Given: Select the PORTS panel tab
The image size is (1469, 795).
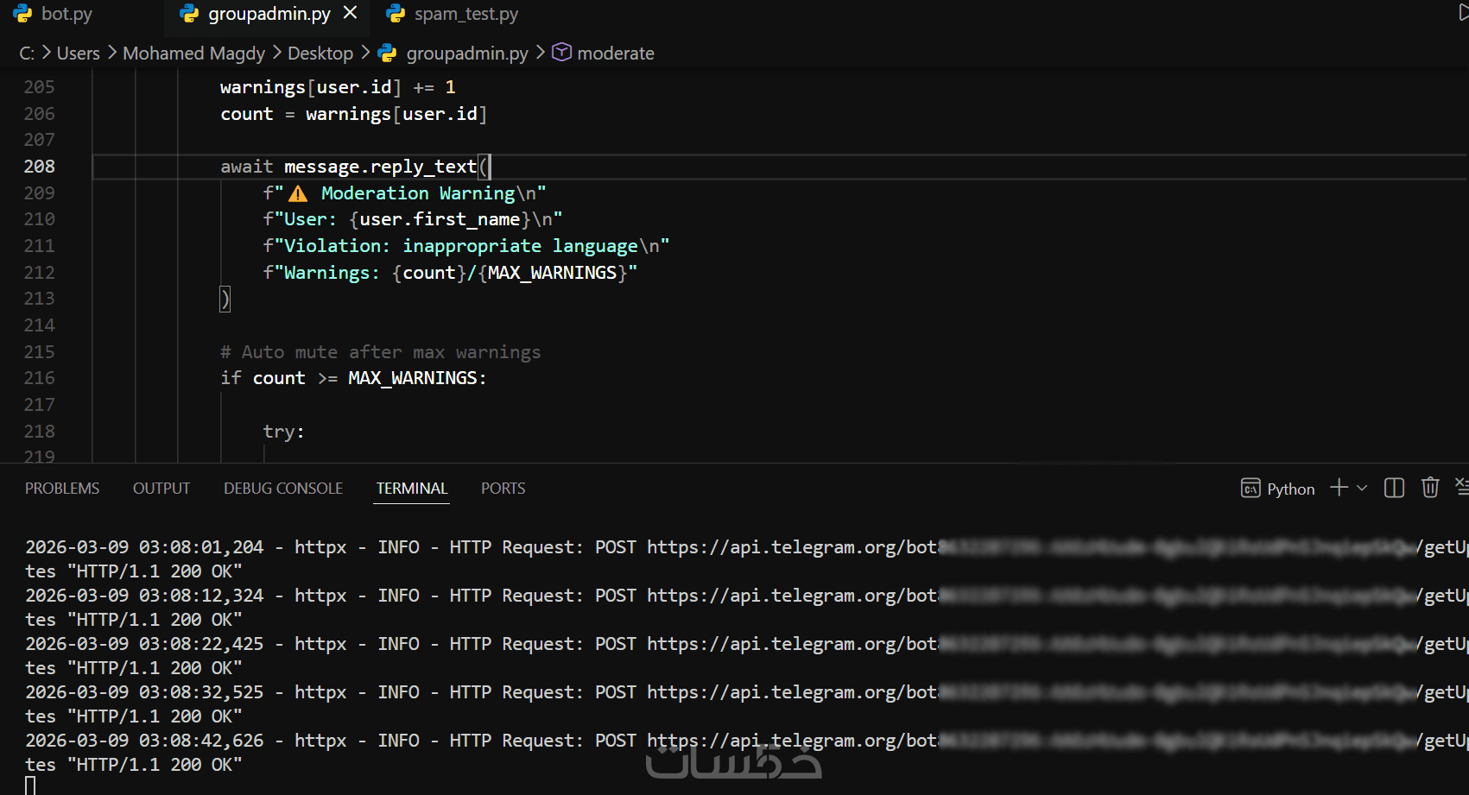Looking at the screenshot, I should tap(503, 489).
